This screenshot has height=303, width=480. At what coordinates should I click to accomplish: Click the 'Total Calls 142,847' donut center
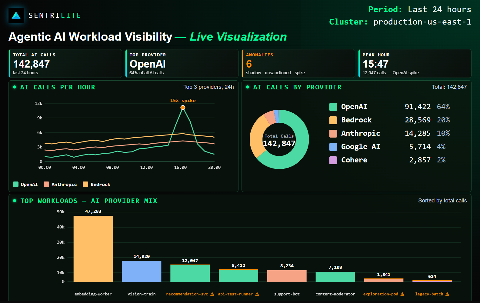coord(279,141)
